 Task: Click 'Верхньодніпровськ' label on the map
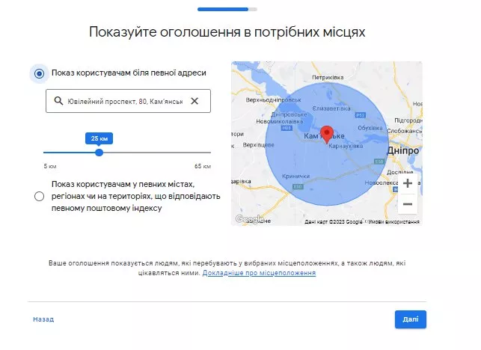click(273, 100)
